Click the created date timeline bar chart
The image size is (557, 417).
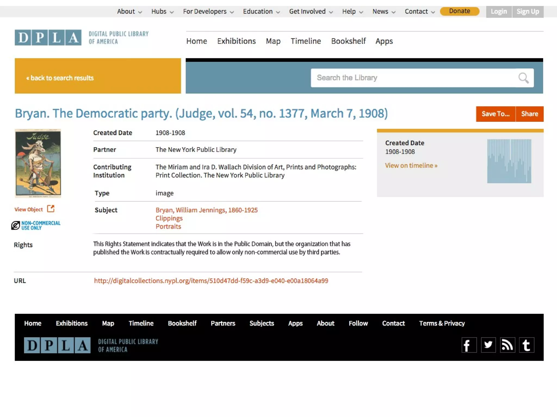coord(509,161)
